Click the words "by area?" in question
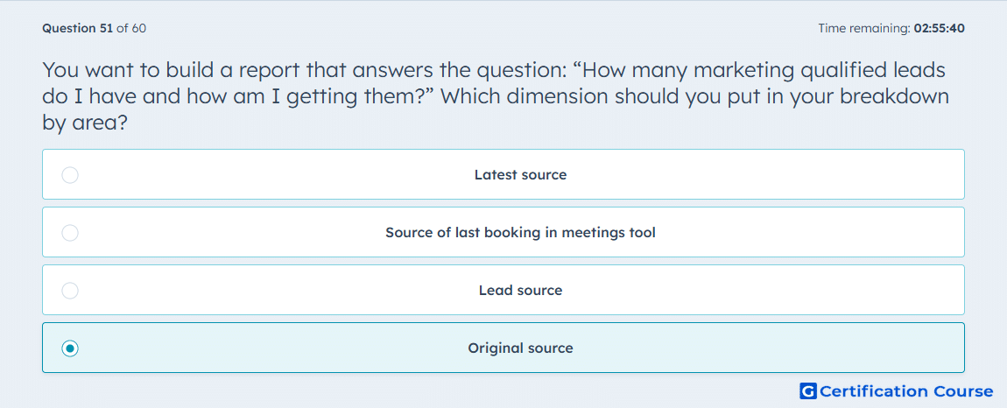1007x408 pixels. tap(83, 123)
